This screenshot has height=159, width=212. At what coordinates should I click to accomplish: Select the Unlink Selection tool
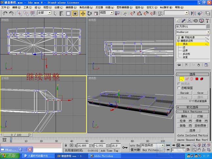pos(26,13)
